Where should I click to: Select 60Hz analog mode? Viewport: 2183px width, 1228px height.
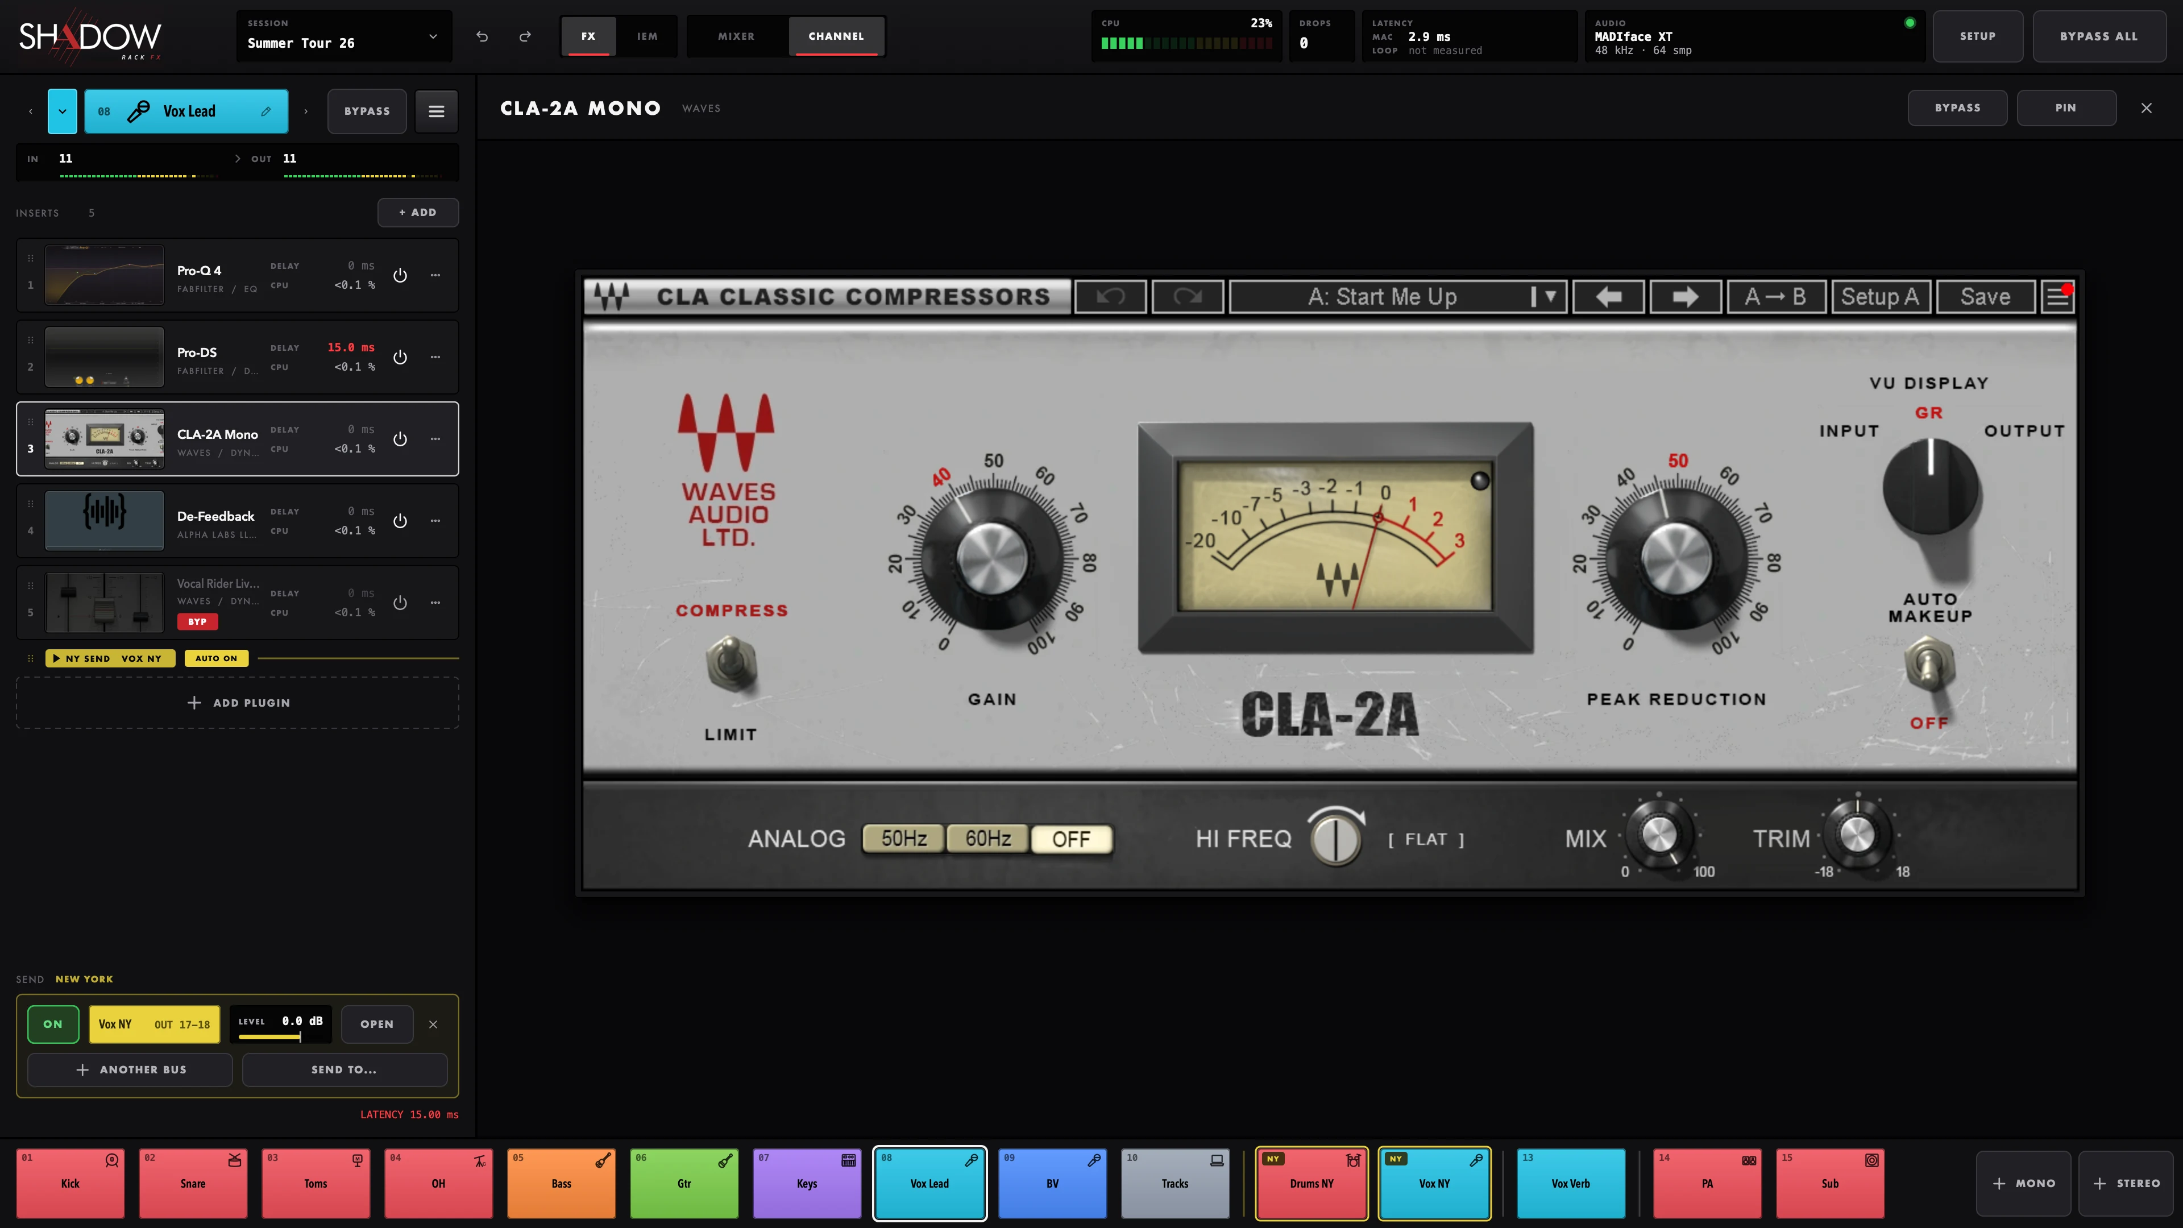click(x=987, y=839)
